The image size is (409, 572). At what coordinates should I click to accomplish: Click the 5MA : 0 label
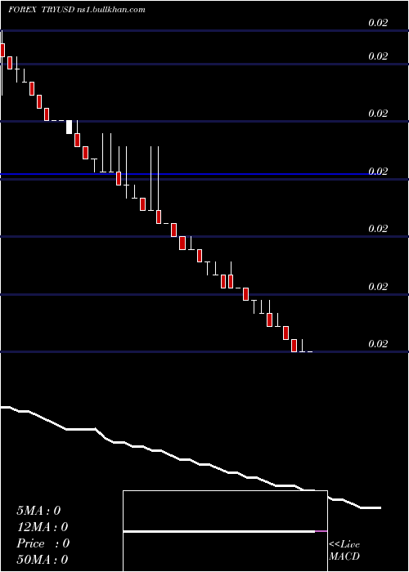pos(38,511)
